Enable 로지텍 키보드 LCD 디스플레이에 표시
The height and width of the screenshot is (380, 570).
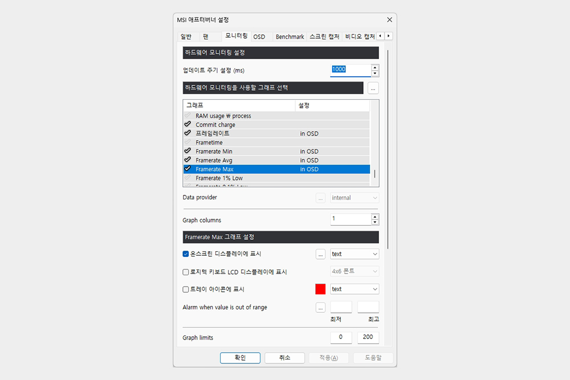186,272
